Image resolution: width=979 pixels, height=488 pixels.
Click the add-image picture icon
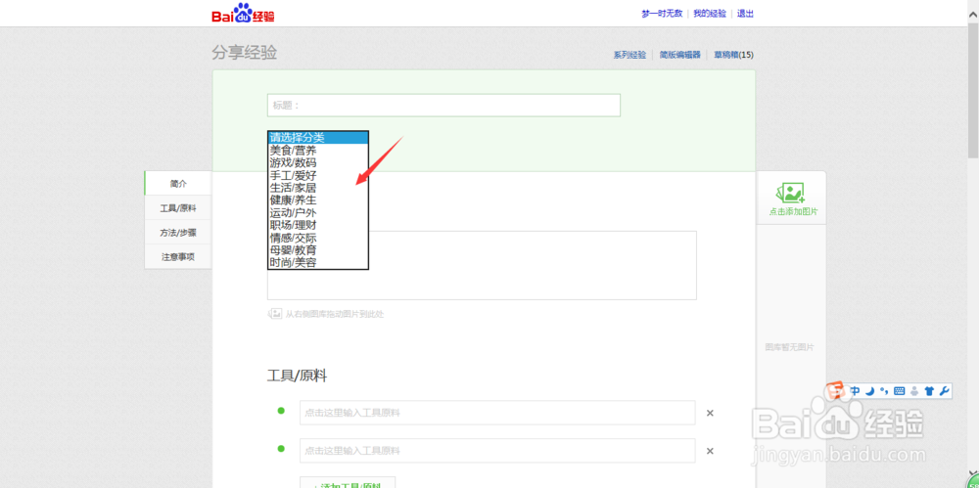792,193
